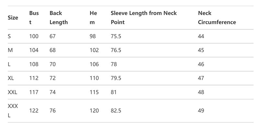The image size is (259, 127).
Task: Select the Neck Circumference header
Action: point(217,18)
